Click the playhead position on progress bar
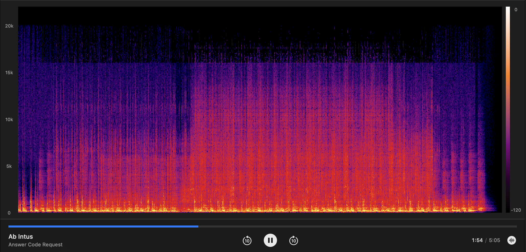The height and width of the screenshot is (252, 526). point(198,226)
